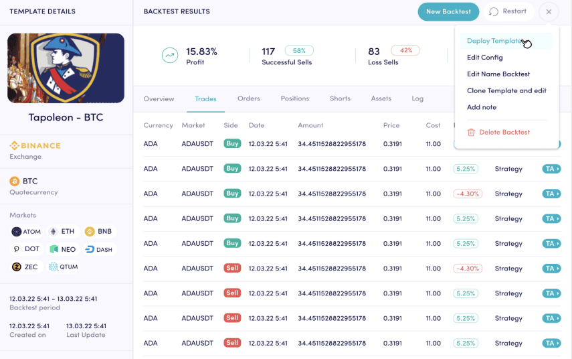Screen dimensions: 572x359
Task: Click the 58% successful sells badge
Action: pyautogui.click(x=299, y=51)
